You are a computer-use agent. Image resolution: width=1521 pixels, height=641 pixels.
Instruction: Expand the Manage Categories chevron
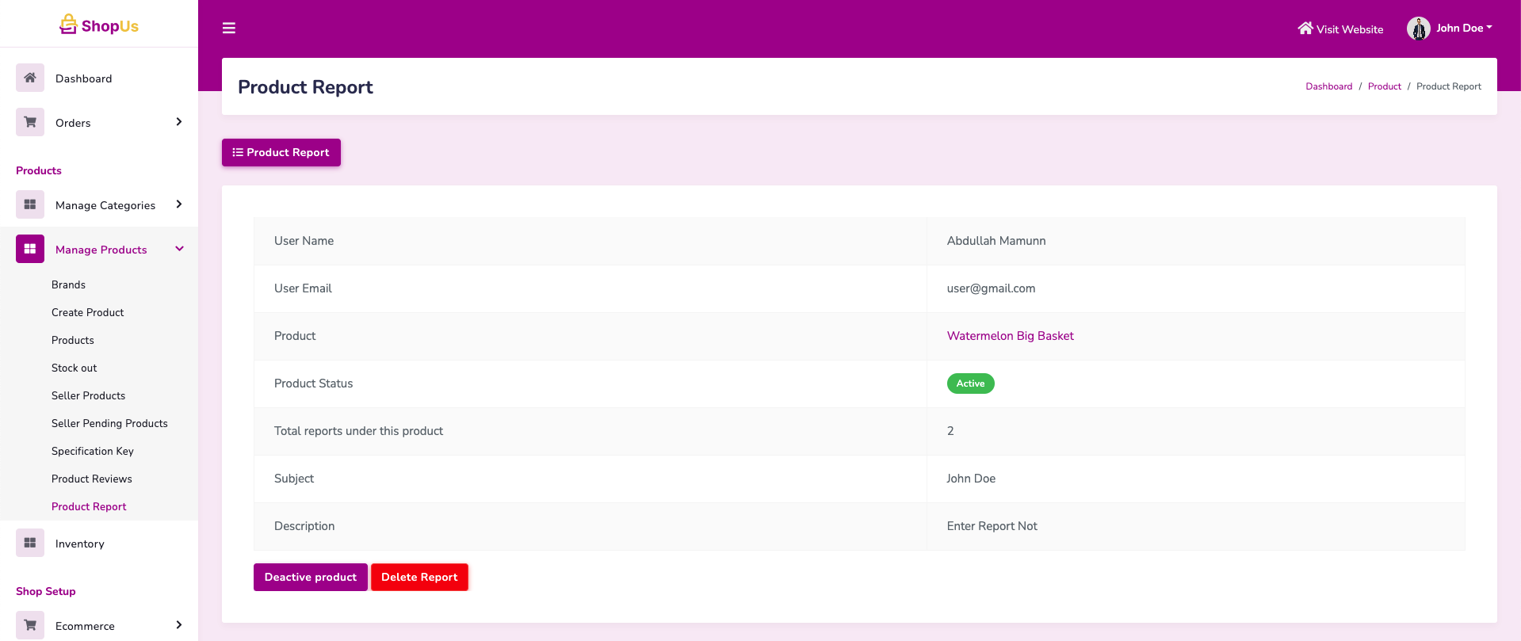point(179,204)
